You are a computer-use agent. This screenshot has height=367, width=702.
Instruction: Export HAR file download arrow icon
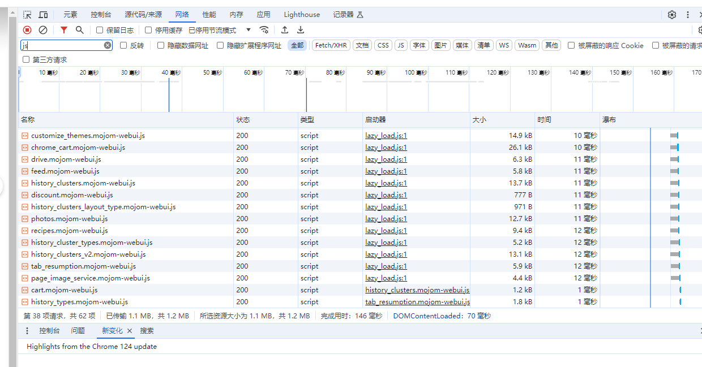(x=301, y=30)
